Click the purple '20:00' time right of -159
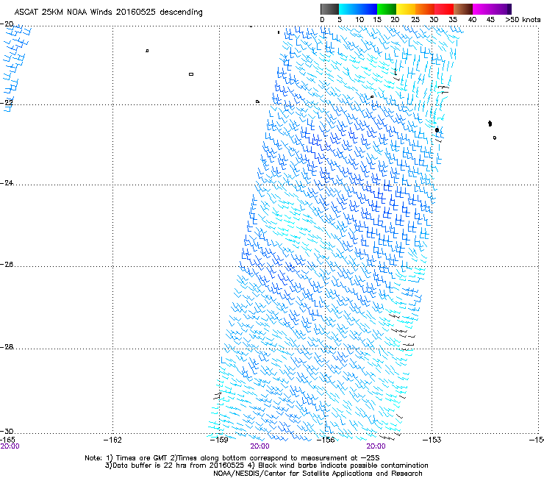 [x=260, y=446]
